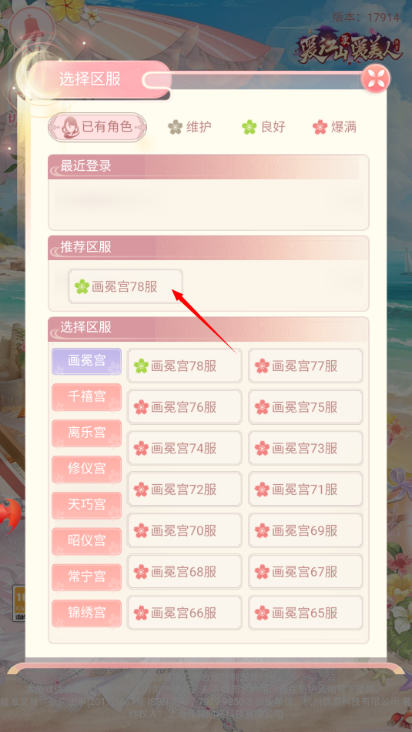Select the 天巧宫 server group
Image resolution: width=412 pixels, height=732 pixels.
coord(86,505)
